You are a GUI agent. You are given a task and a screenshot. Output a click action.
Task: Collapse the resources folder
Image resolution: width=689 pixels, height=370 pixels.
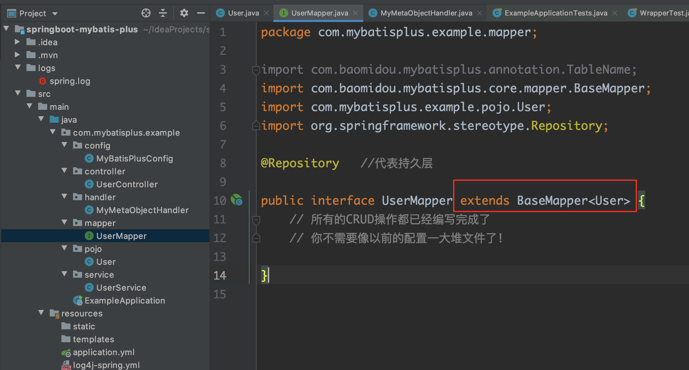(x=41, y=313)
